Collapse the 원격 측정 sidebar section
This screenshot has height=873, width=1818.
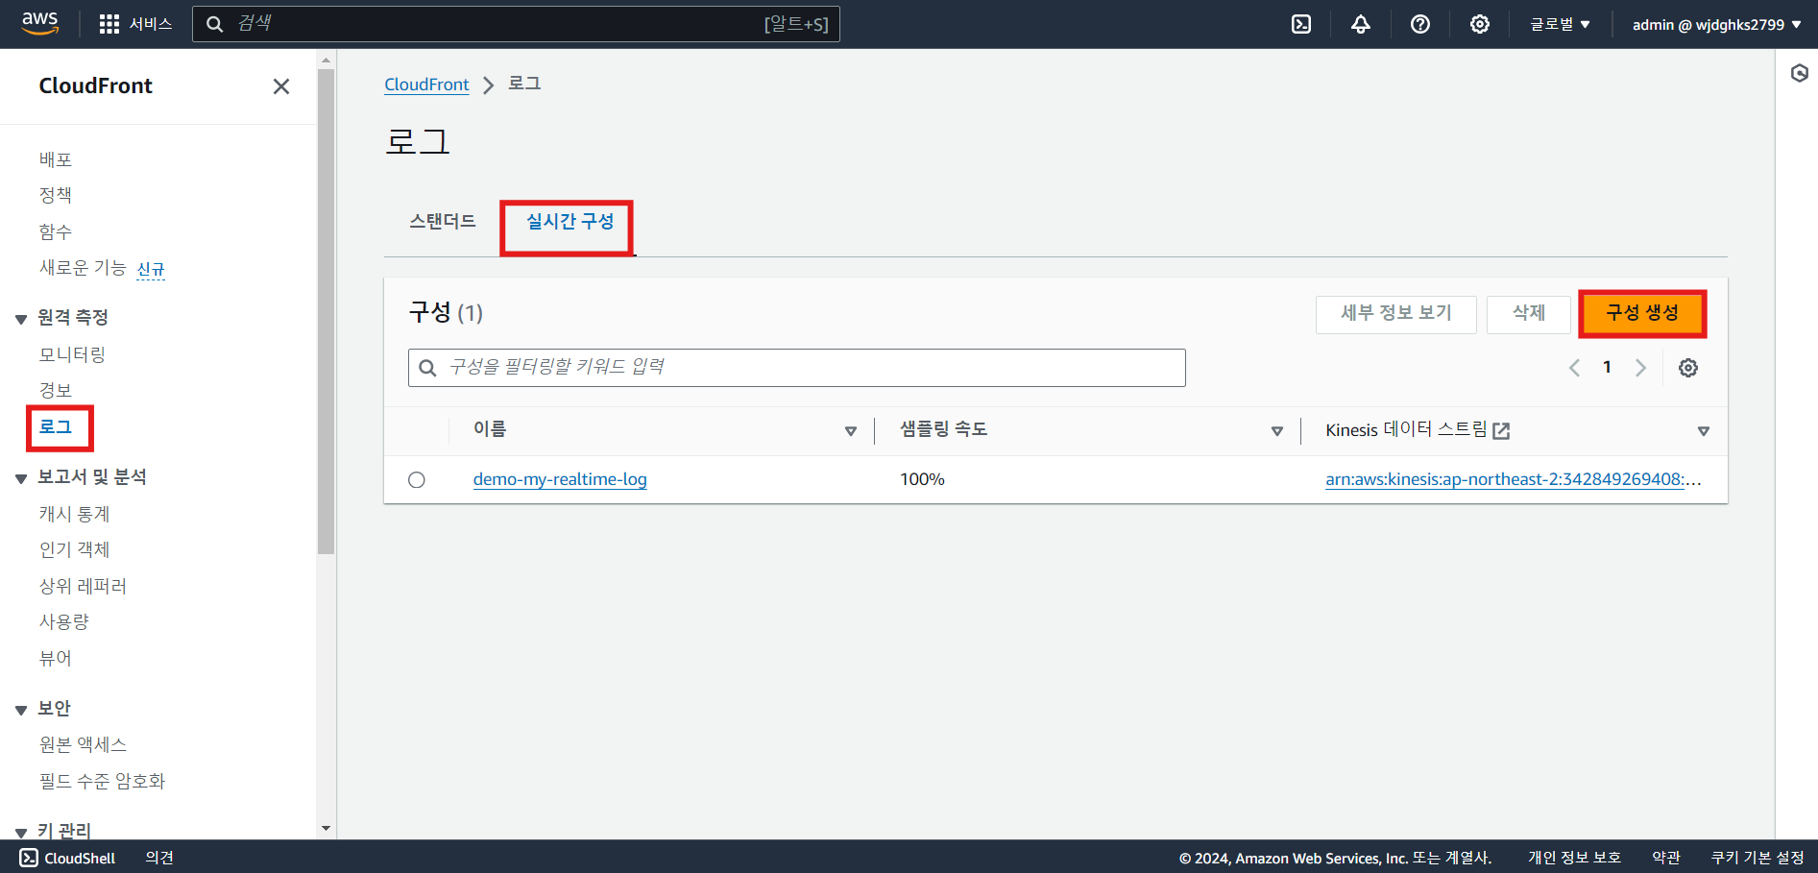pos(21,319)
